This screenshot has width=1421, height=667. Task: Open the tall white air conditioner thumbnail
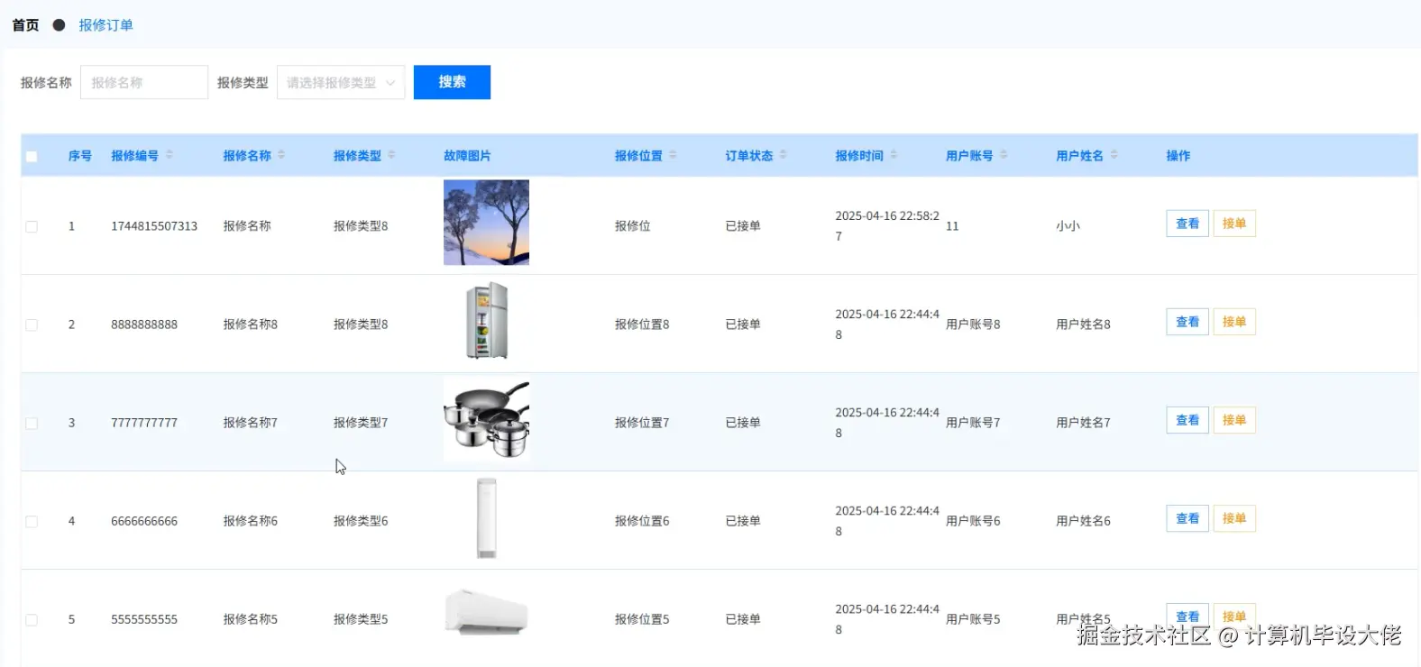click(x=486, y=517)
